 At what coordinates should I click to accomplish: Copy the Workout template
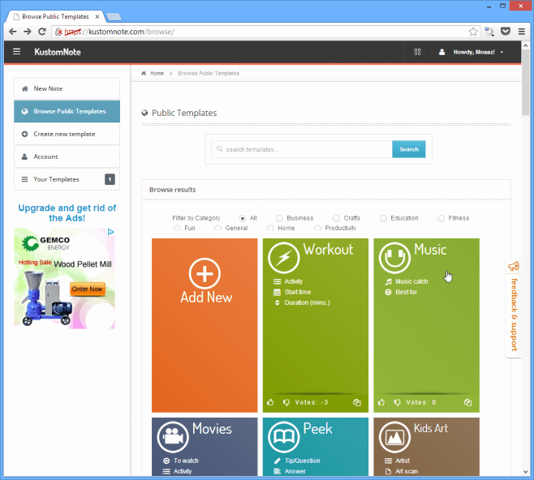(x=357, y=402)
